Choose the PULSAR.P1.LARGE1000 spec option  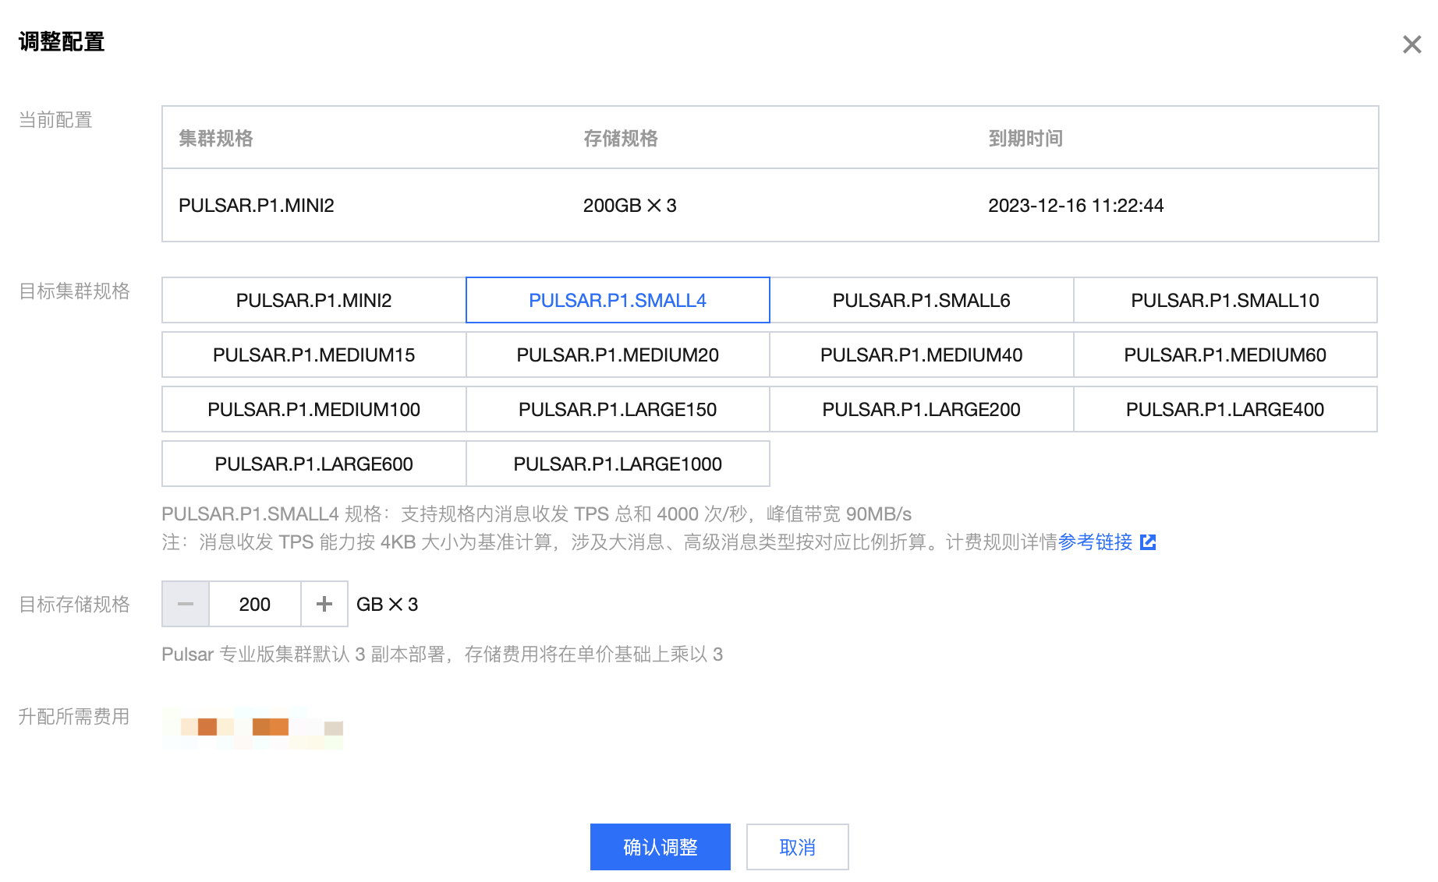(x=618, y=464)
